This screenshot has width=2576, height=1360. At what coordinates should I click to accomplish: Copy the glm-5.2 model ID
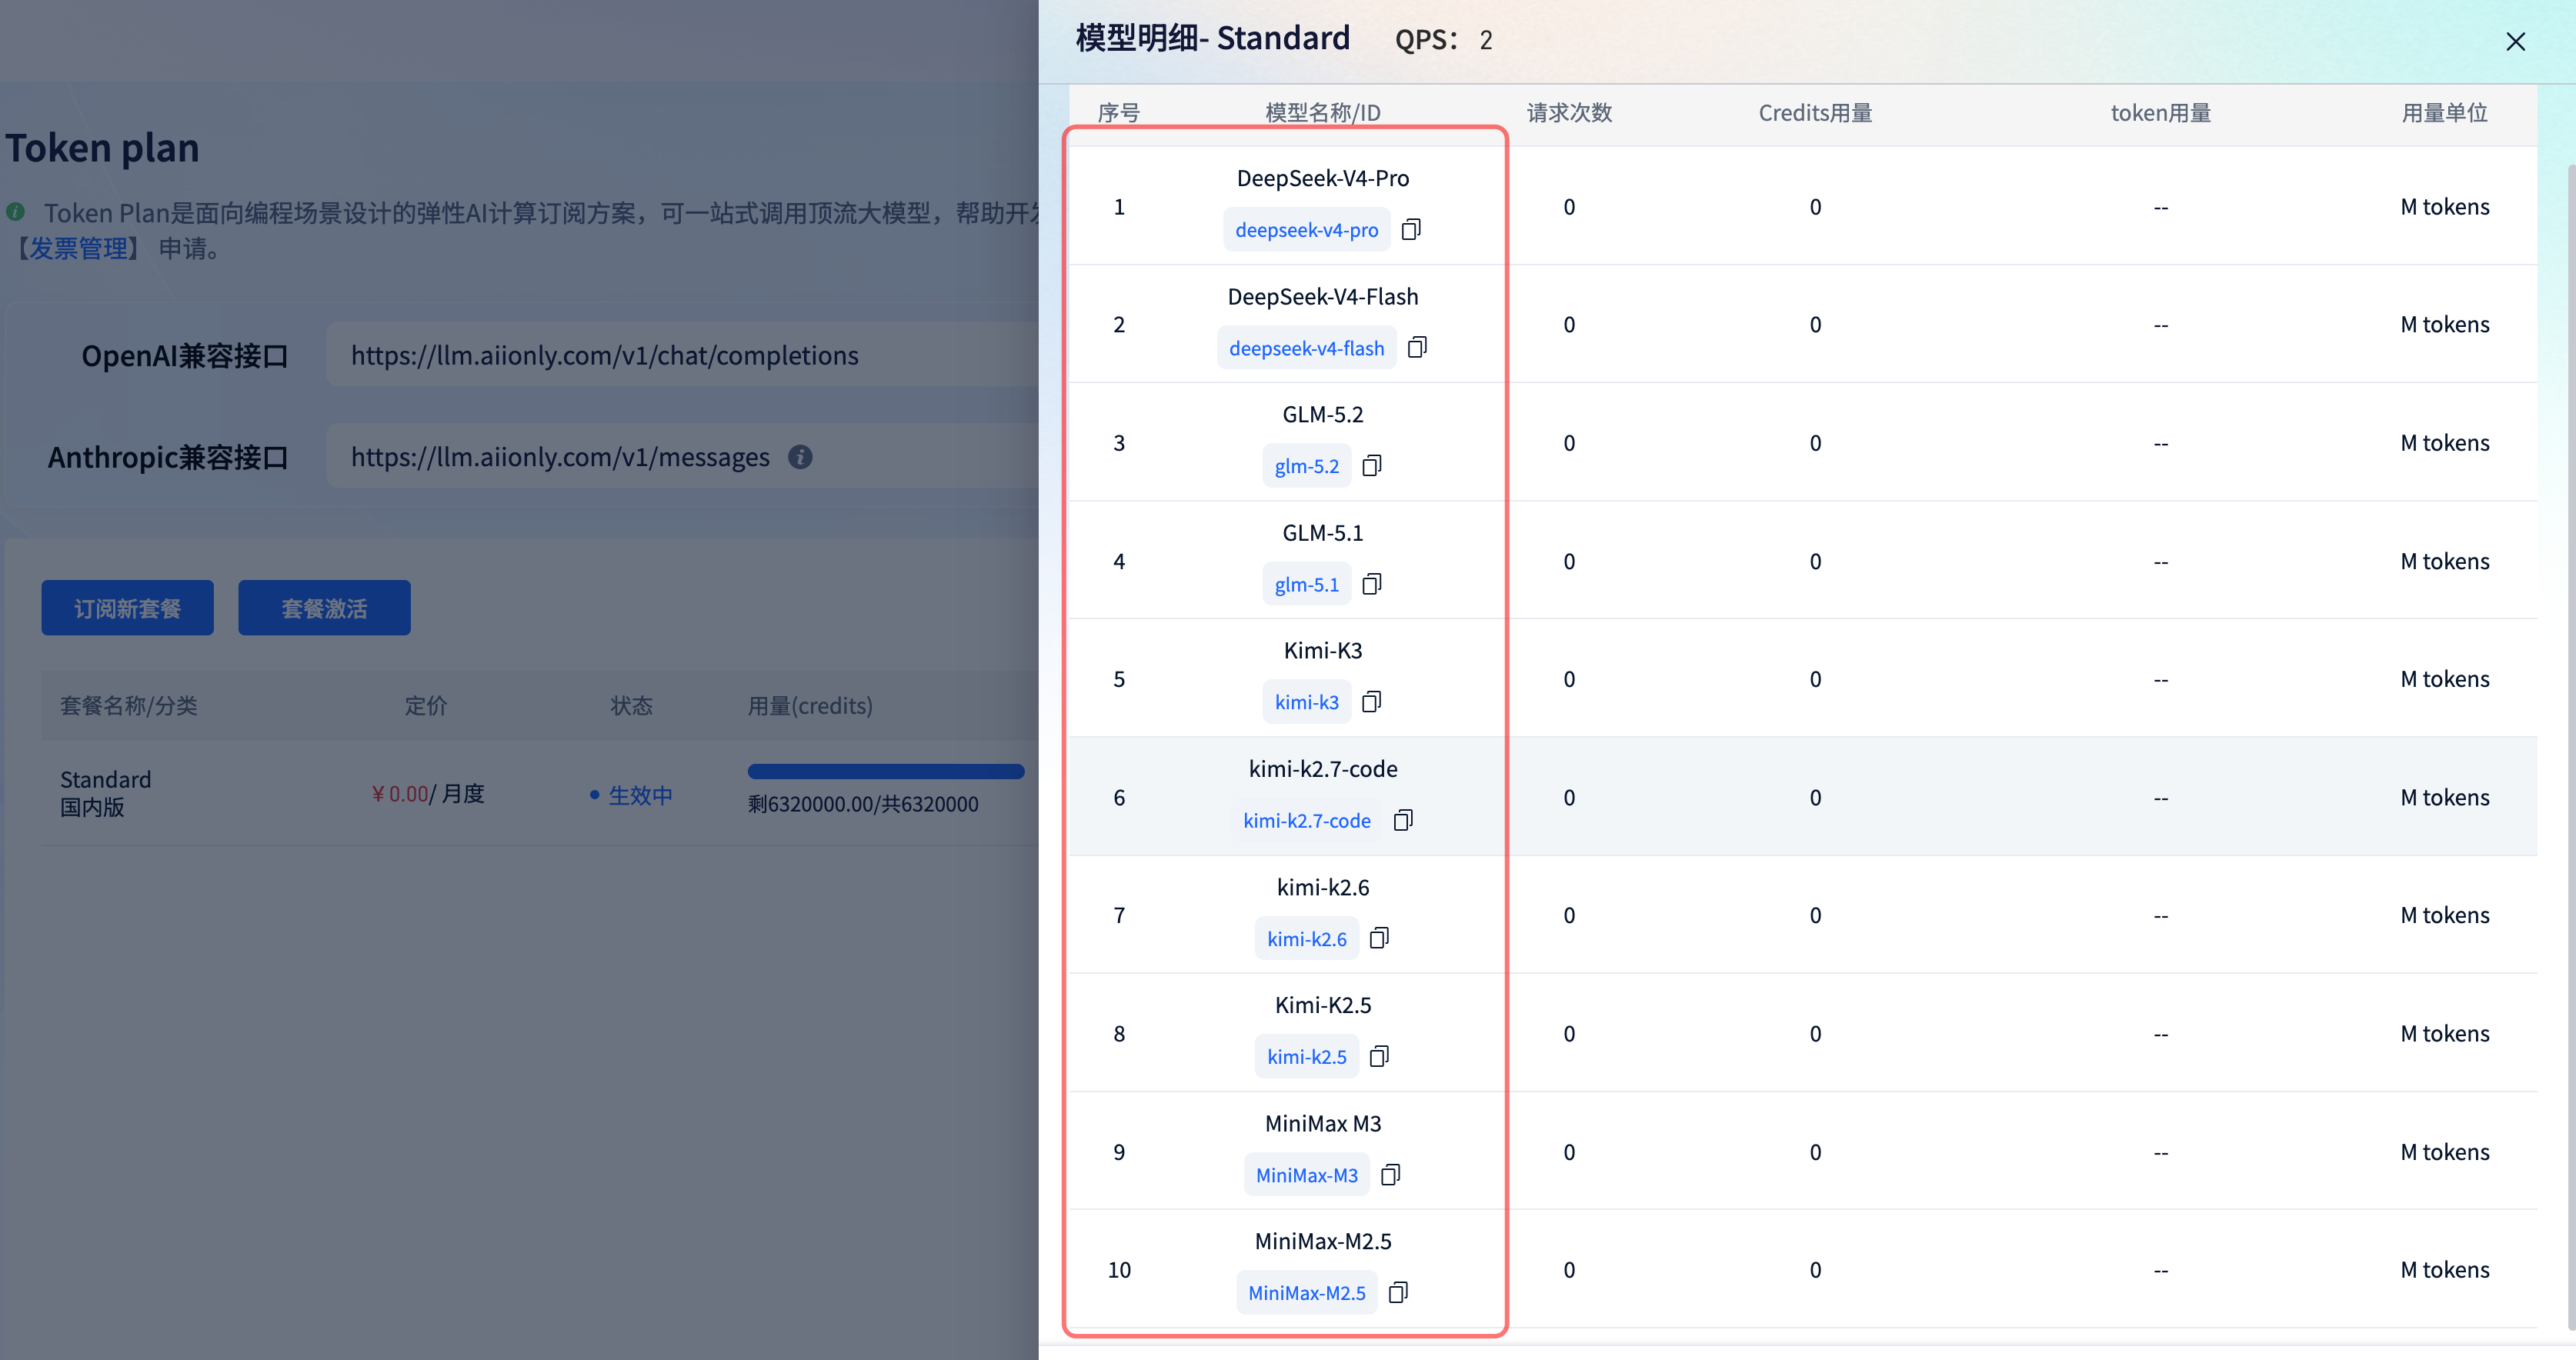[x=1372, y=466]
